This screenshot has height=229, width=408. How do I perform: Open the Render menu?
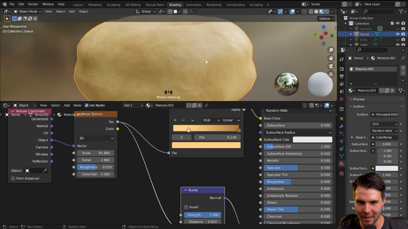(x=33, y=4)
